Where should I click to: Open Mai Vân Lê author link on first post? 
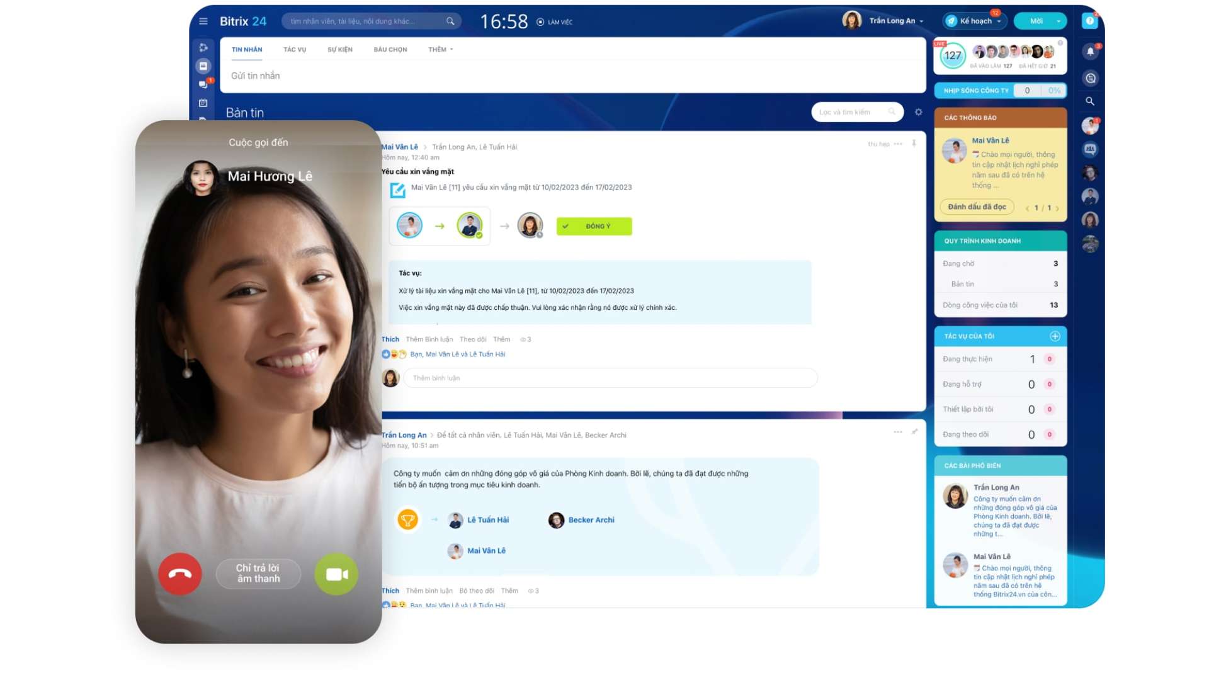(400, 147)
